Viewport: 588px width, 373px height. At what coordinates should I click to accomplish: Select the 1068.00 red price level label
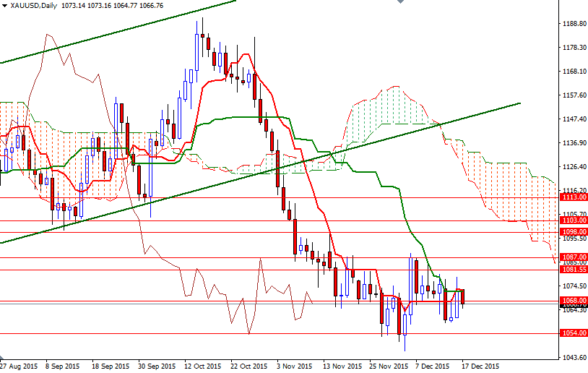pyautogui.click(x=574, y=301)
